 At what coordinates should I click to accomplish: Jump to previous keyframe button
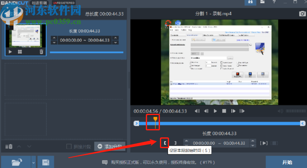click(x=197, y=111)
